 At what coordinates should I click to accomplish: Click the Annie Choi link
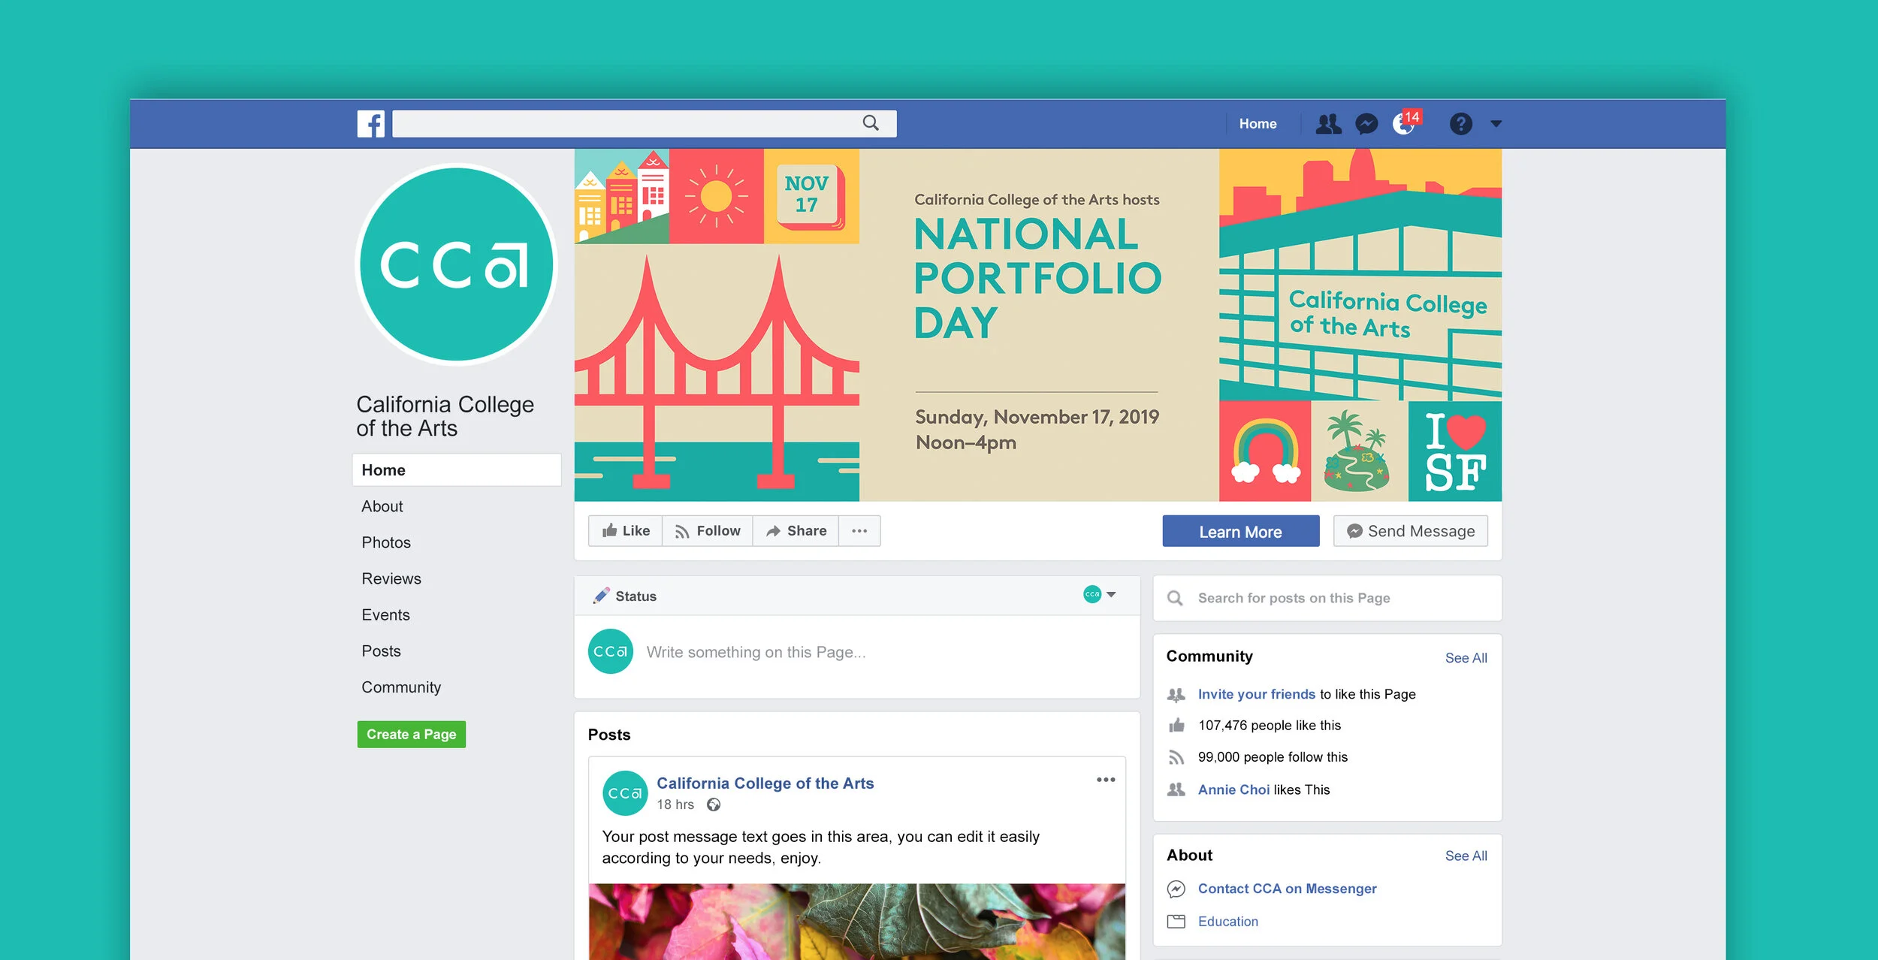pyautogui.click(x=1233, y=789)
